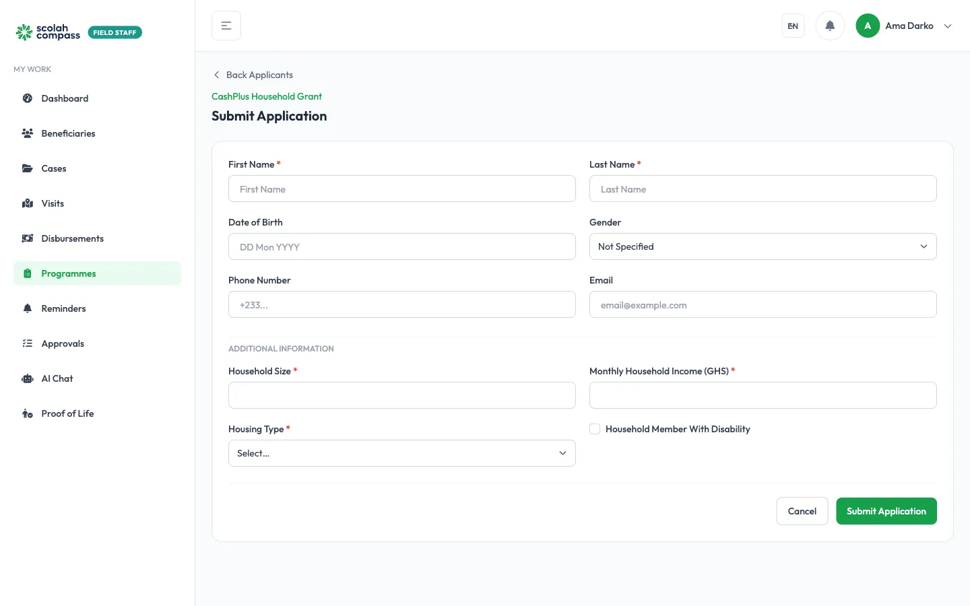
Task: Click the Cases folder icon
Action: click(x=28, y=168)
